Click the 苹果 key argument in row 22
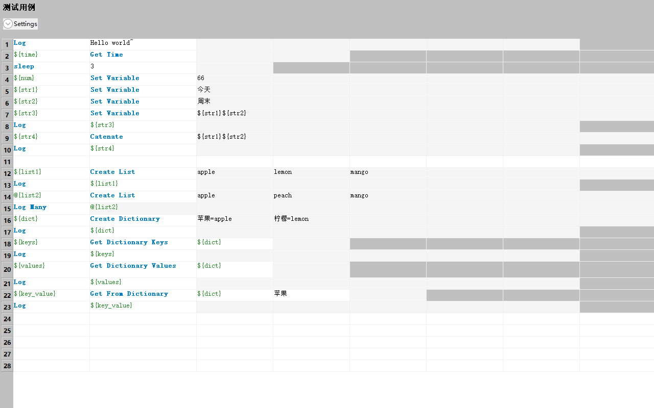 coord(311,295)
